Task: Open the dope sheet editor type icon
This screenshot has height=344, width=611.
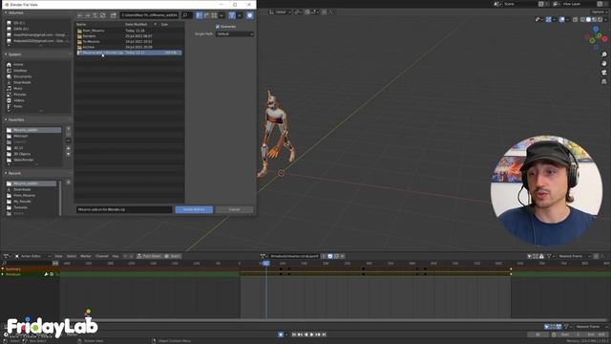Action: (7, 256)
